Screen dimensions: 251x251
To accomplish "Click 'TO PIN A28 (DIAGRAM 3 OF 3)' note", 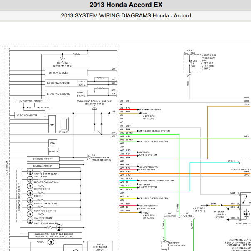I will pos(62,65).
